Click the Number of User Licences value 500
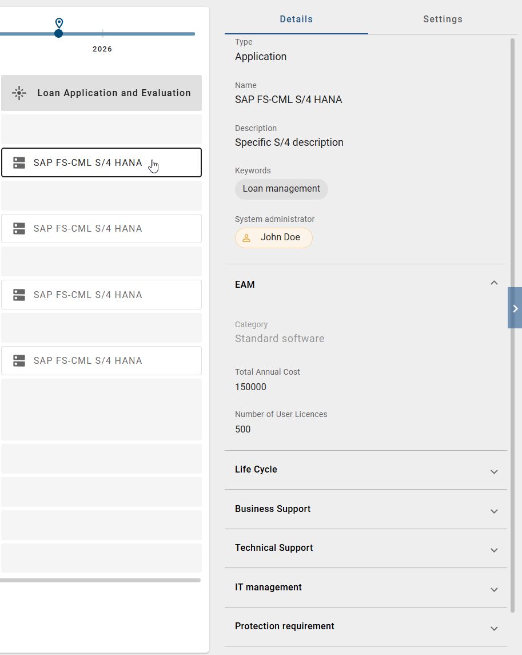 pyautogui.click(x=242, y=430)
